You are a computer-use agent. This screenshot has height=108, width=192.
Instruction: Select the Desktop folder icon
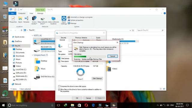(37, 61)
